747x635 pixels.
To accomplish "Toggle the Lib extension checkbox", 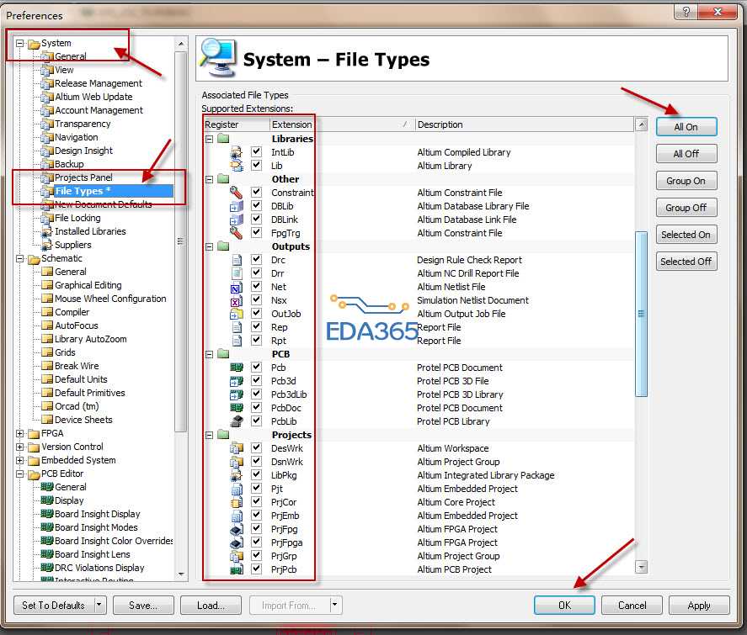I will 256,165.
